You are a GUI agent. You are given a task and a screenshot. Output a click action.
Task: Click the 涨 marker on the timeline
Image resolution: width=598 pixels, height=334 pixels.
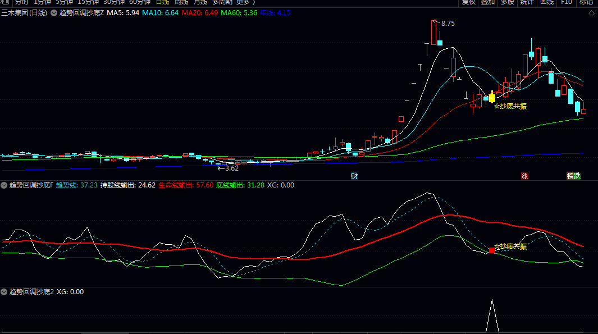tap(525, 176)
